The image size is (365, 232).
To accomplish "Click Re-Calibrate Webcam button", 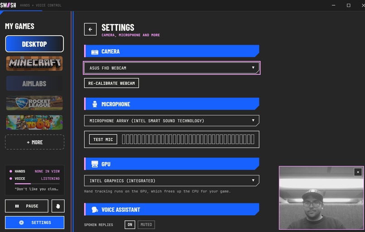I will [111, 83].
